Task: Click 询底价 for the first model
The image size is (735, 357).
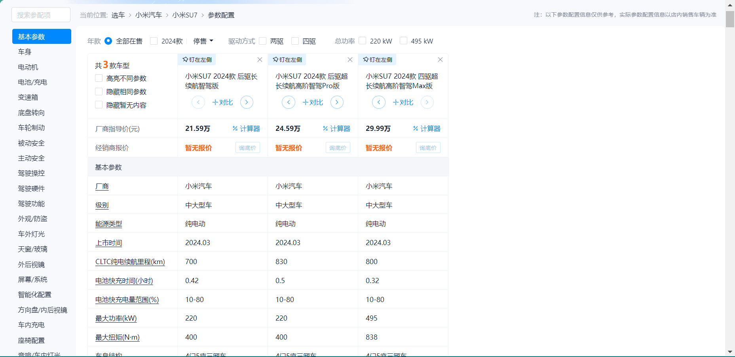Action: [x=248, y=148]
